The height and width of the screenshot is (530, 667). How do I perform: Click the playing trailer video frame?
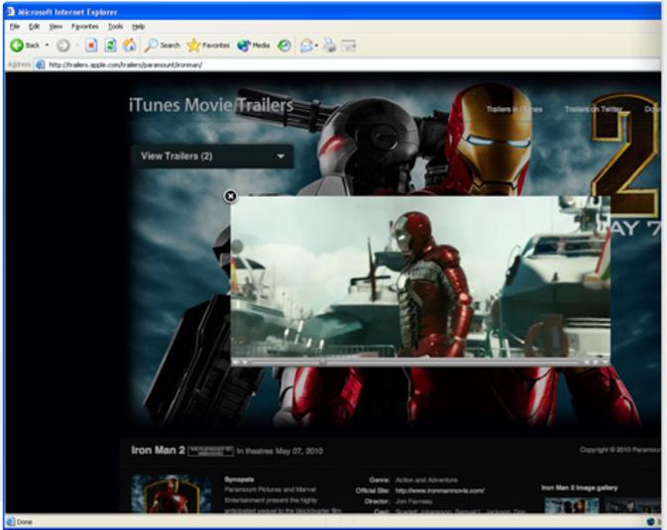click(x=420, y=276)
